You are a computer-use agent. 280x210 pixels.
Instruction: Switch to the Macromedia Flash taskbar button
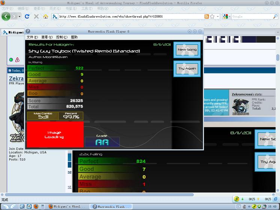click(111, 207)
